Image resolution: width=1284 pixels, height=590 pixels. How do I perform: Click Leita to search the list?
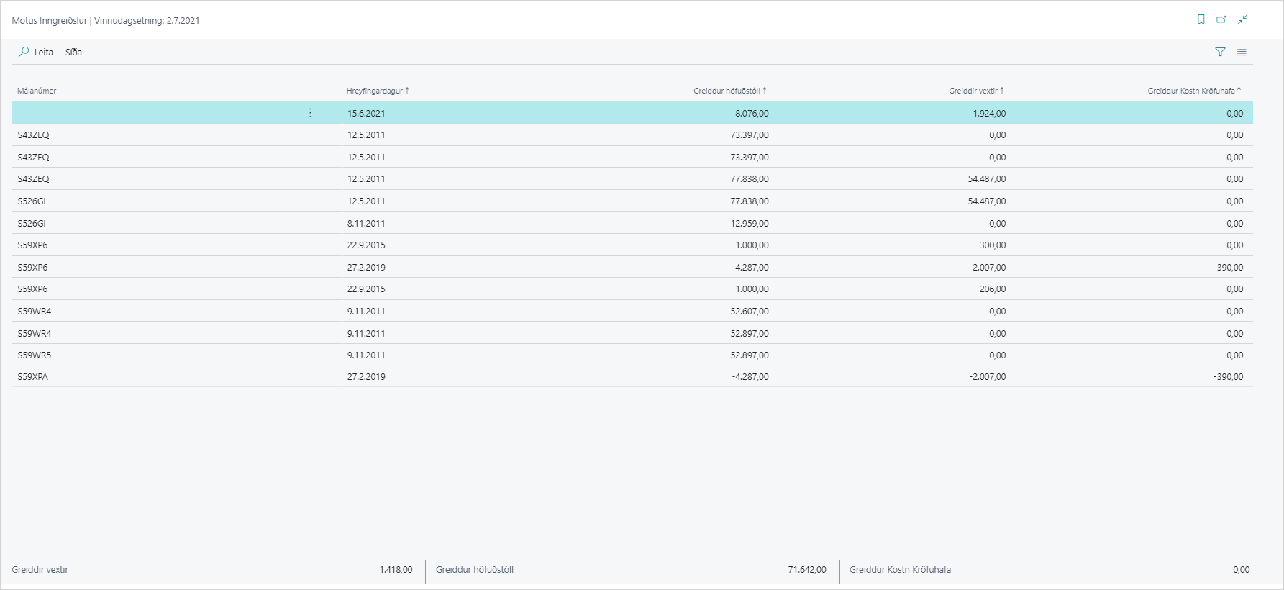pyautogui.click(x=43, y=52)
